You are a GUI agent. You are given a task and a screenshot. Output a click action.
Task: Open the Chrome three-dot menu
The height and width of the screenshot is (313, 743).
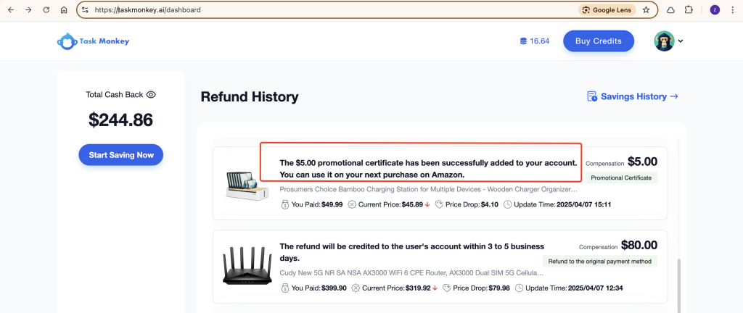pos(733,10)
